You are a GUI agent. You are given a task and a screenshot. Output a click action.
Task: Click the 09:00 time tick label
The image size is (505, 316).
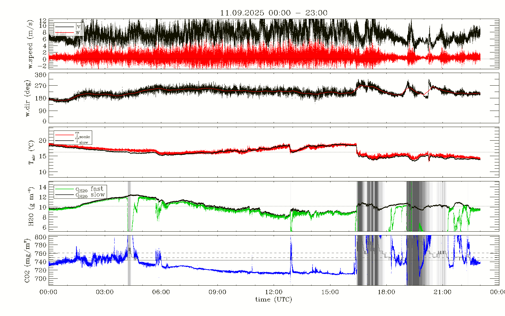tap(217, 292)
